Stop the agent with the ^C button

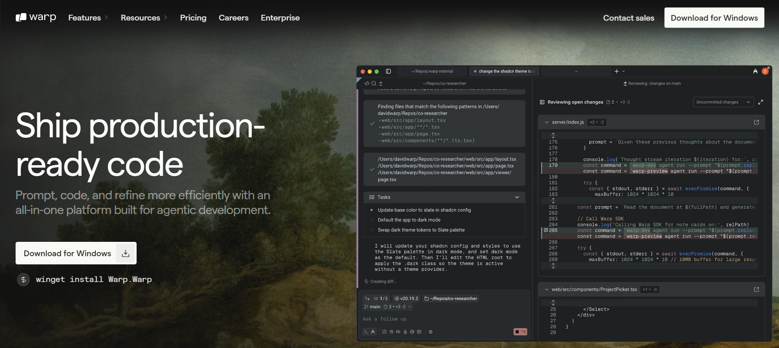click(x=520, y=332)
